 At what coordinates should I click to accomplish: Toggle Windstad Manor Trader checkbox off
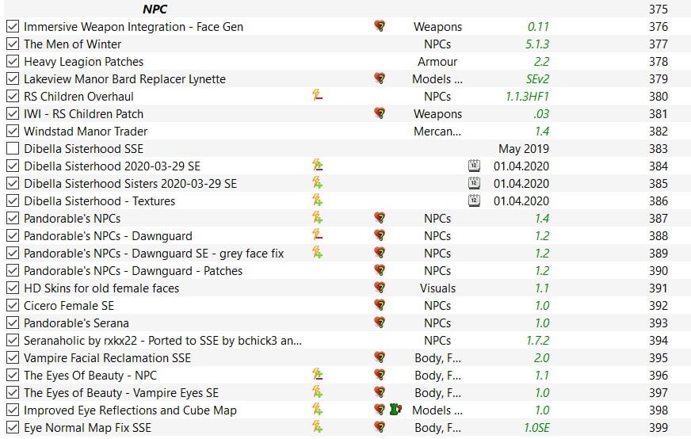[13, 131]
